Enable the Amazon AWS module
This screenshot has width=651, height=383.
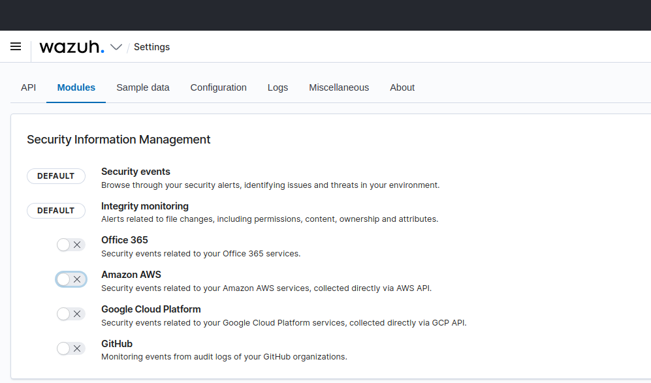coord(66,279)
